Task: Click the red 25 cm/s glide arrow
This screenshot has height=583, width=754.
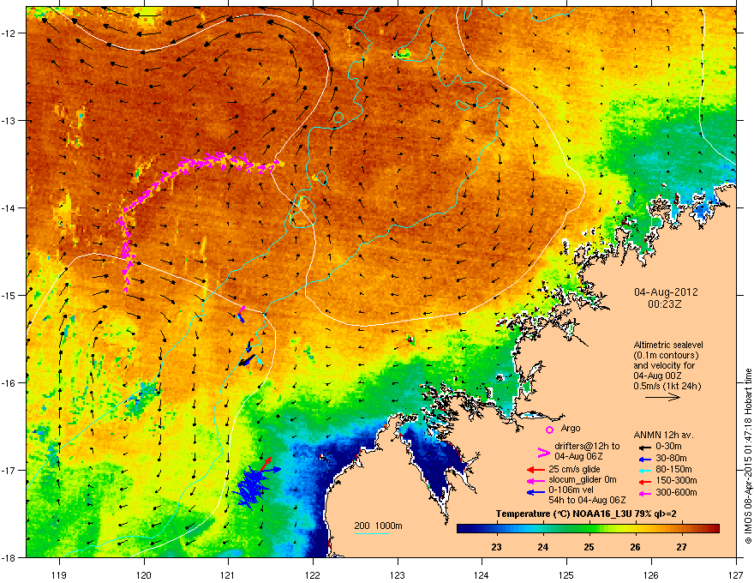Action: point(536,470)
